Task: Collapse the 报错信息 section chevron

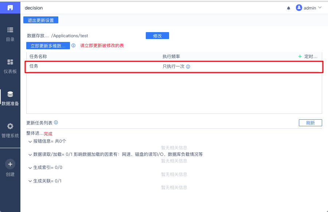Action: (30, 142)
